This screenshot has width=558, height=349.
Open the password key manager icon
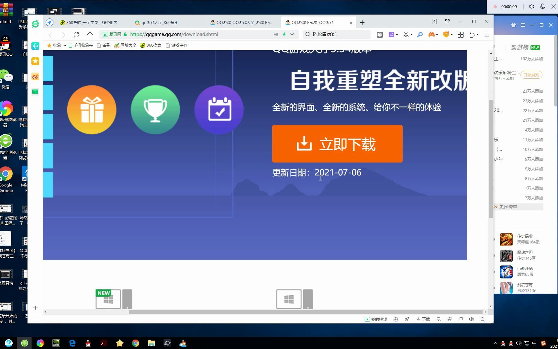pos(420,34)
